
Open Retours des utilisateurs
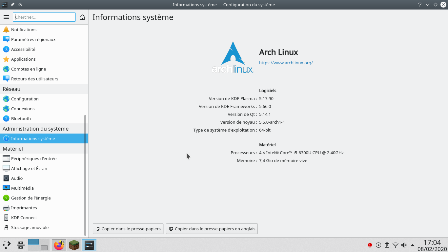tap(41, 79)
